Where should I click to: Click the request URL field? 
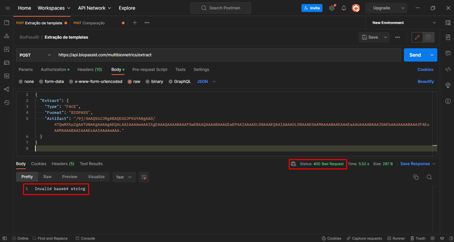pos(228,55)
